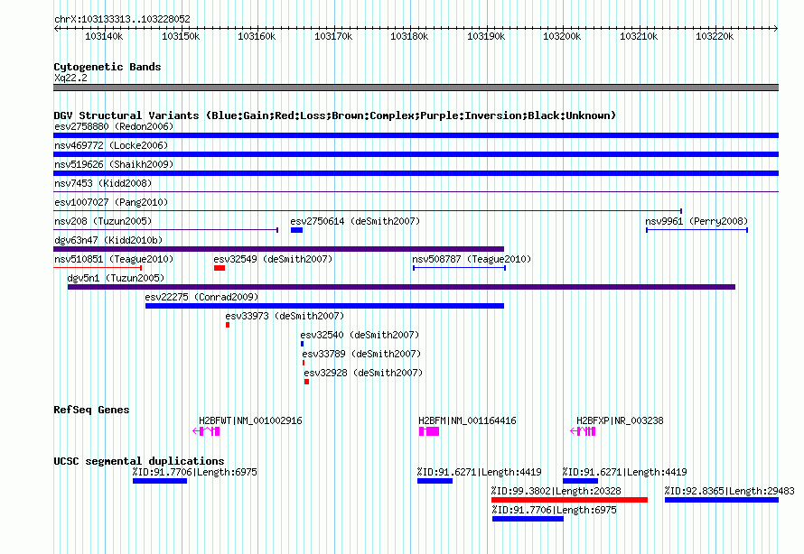Select the nsv469772 (Locke2006) variant label
This screenshot has width=804, height=554.
111,145
